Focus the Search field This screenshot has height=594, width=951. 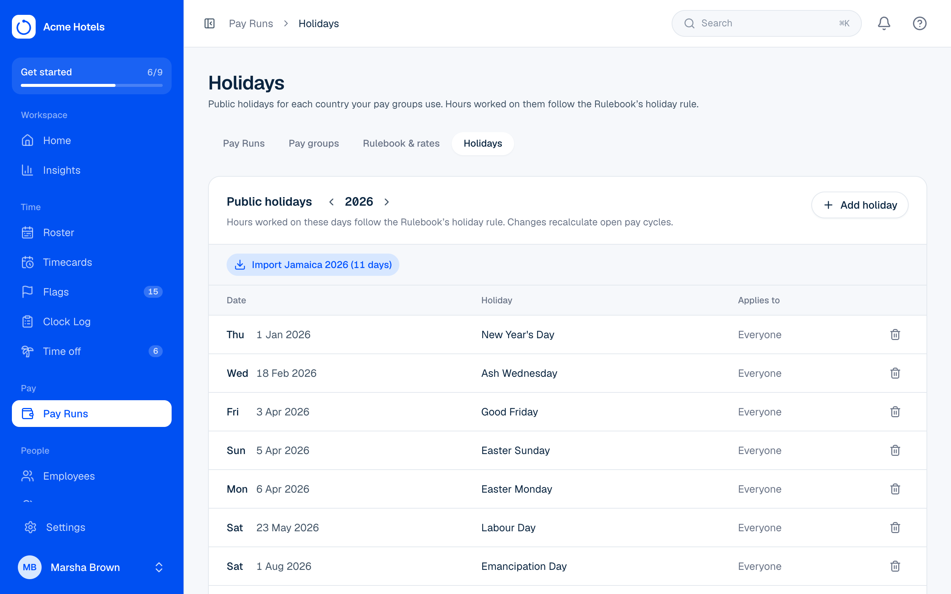click(x=766, y=23)
